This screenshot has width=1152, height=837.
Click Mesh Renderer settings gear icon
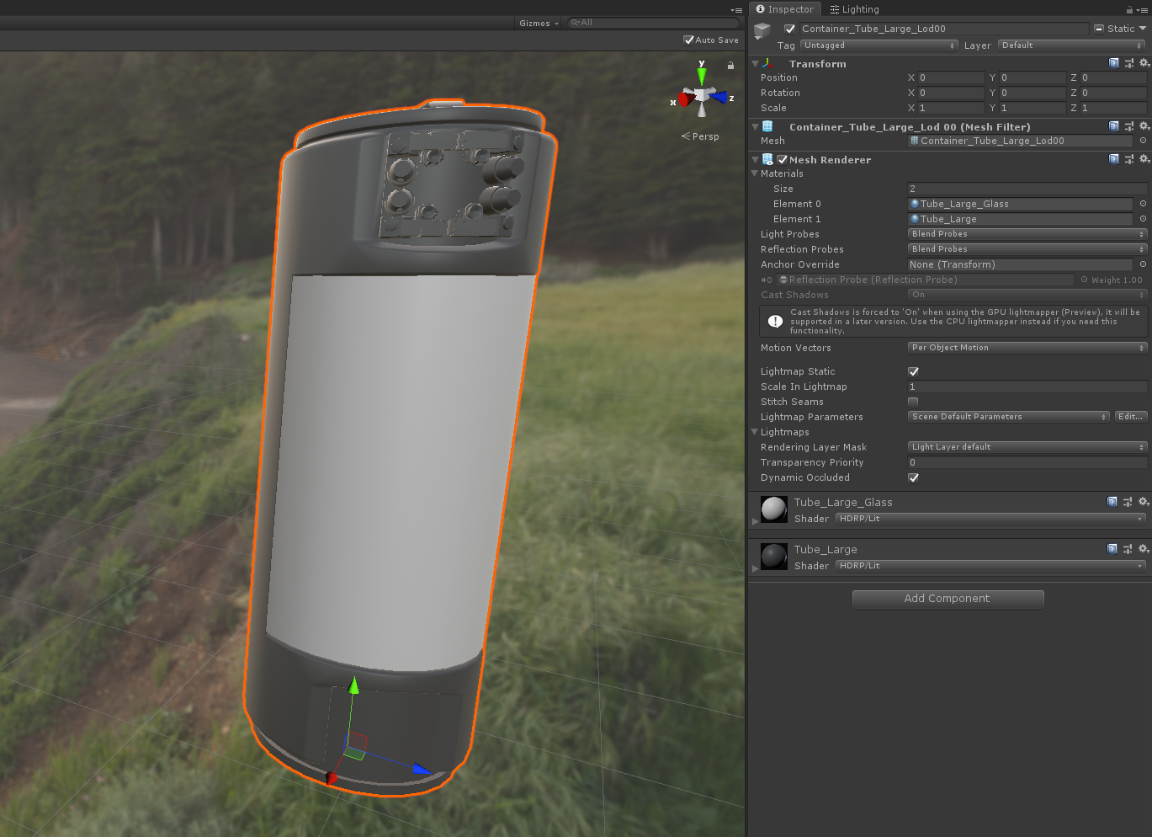tap(1144, 159)
